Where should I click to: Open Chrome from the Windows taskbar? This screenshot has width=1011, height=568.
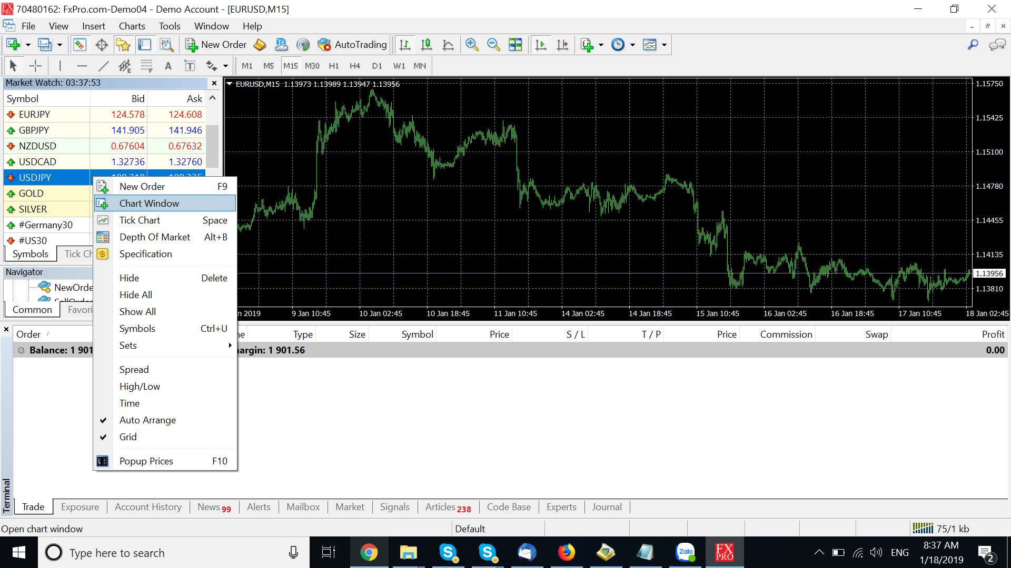[x=369, y=552]
